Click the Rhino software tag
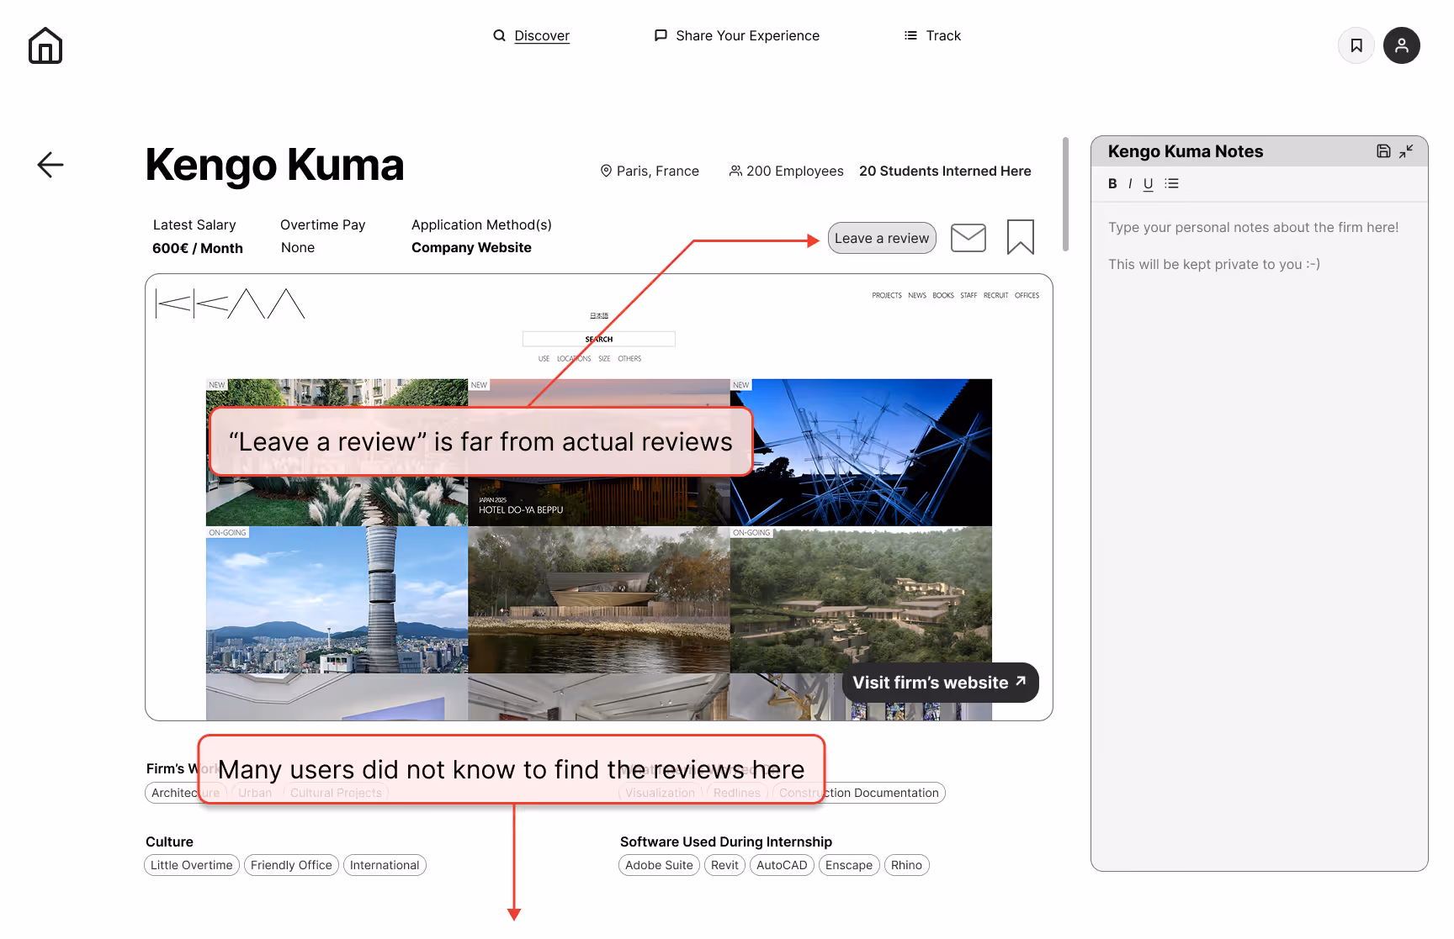The height and width of the screenshot is (939, 1454). [906, 865]
